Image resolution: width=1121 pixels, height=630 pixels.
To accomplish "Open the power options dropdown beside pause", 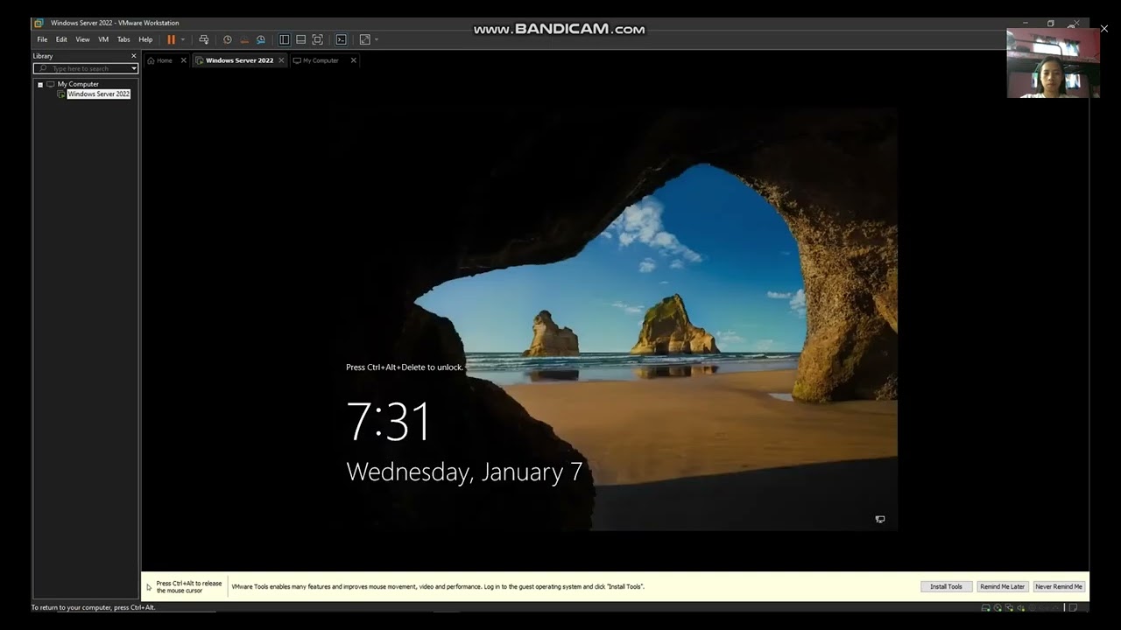I will pos(182,39).
